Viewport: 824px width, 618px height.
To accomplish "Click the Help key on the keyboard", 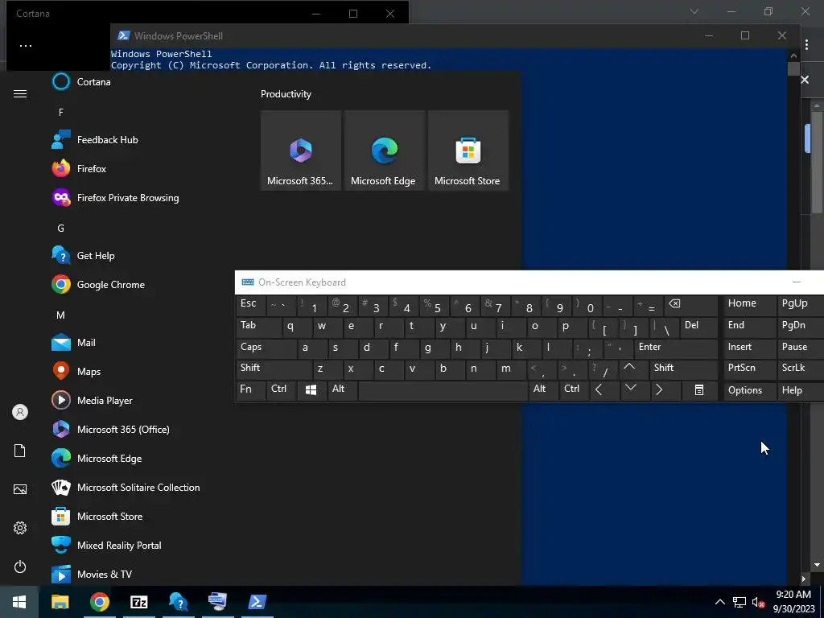I will click(x=801, y=391).
